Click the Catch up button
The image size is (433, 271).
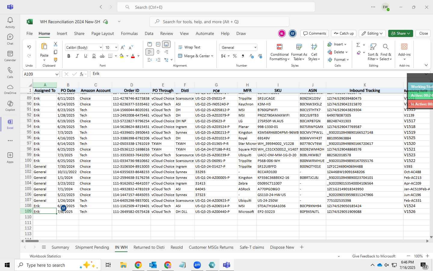(344, 33)
